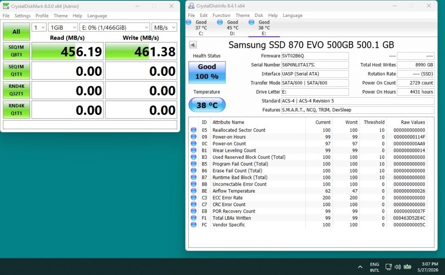Click status orb of Airflow Temperature row
The width and height of the screenshot is (445, 275).
point(194,190)
